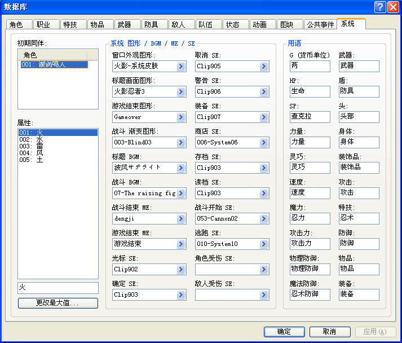Open the 装备 SE Clip907 picker arrow
402x343 pixels.
pyautogui.click(x=263, y=117)
